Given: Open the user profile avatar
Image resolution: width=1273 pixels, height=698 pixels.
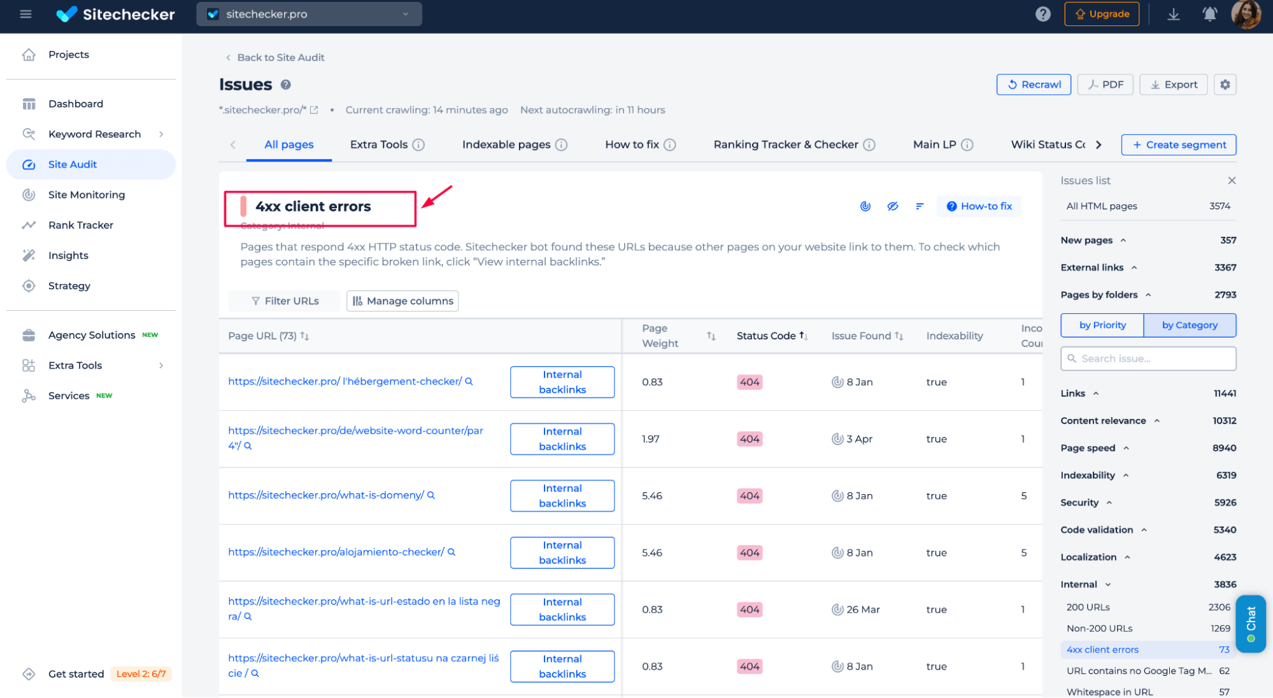Looking at the screenshot, I should click(x=1246, y=14).
